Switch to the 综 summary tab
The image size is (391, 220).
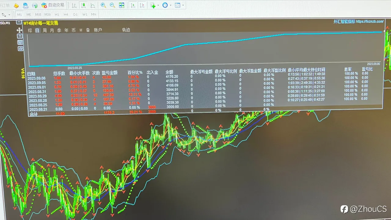coord(30,30)
